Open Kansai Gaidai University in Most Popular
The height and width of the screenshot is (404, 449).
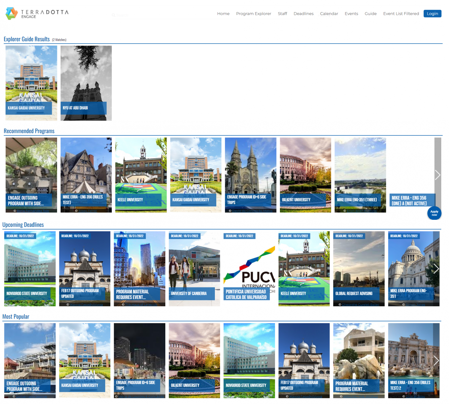tap(85, 361)
